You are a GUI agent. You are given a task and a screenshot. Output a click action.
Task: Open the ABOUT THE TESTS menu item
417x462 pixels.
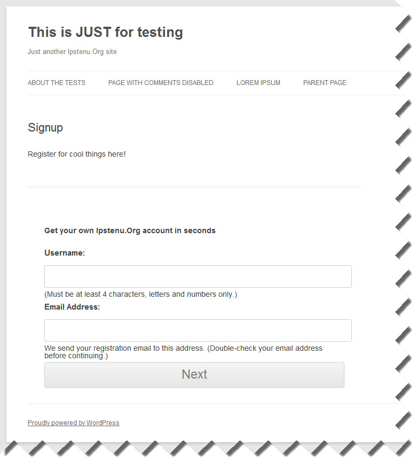[x=57, y=83]
